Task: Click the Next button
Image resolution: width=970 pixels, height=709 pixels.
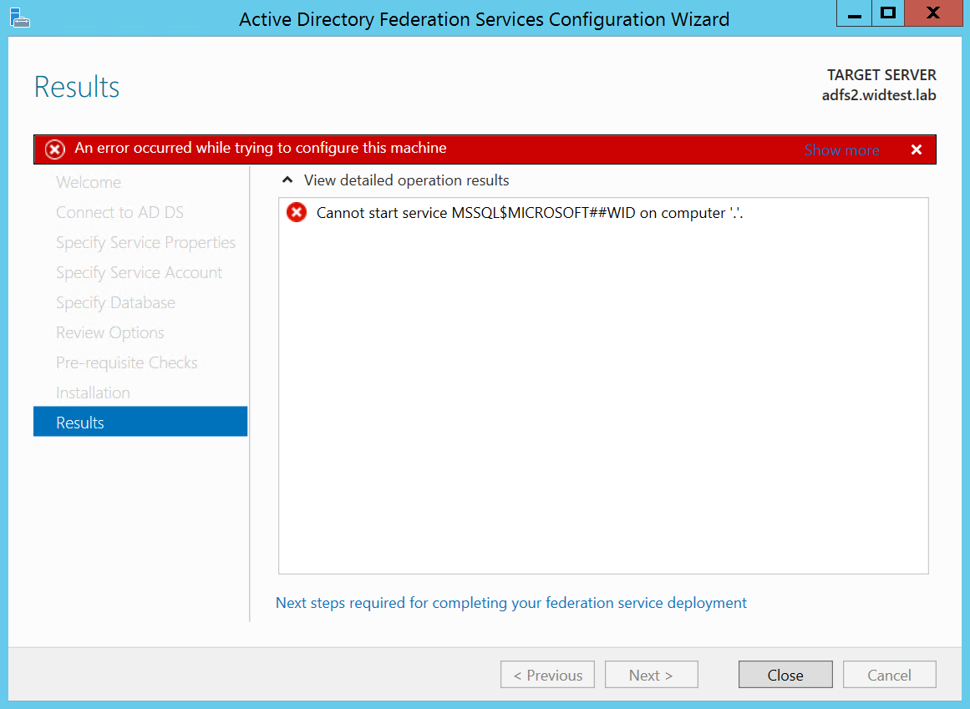Action: tap(652, 675)
